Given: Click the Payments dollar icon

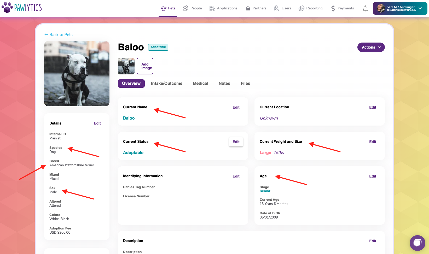Looking at the screenshot, I should pyautogui.click(x=333, y=8).
